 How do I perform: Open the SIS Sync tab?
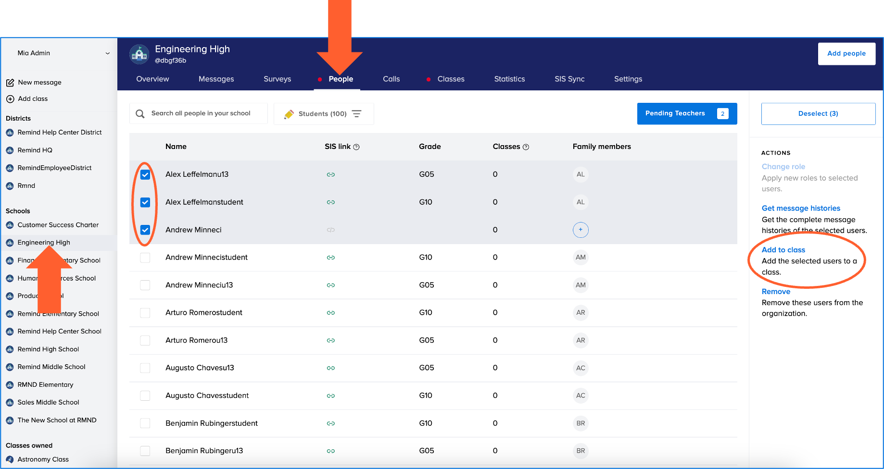tap(569, 79)
